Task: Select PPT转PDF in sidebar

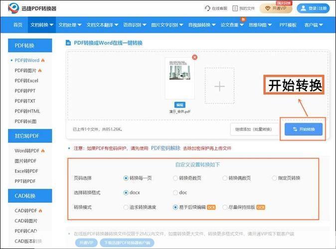Action: [25, 181]
